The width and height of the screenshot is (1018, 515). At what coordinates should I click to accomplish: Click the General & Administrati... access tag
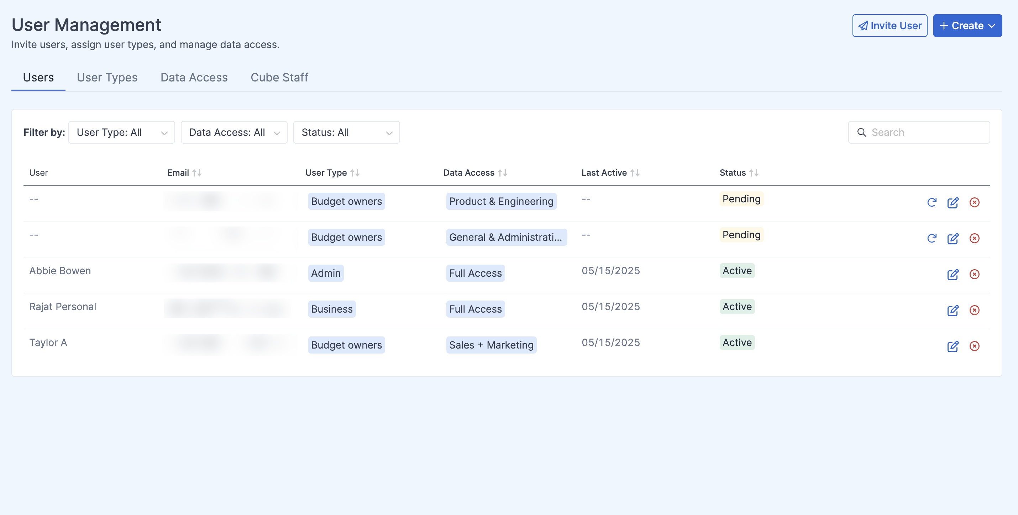pyautogui.click(x=507, y=237)
